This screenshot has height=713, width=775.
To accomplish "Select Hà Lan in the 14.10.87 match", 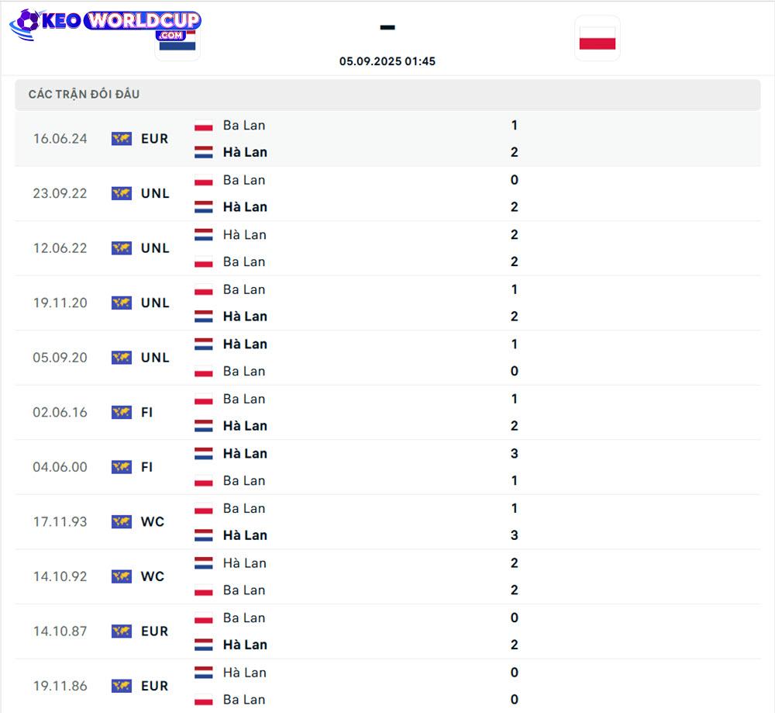I will point(245,645).
